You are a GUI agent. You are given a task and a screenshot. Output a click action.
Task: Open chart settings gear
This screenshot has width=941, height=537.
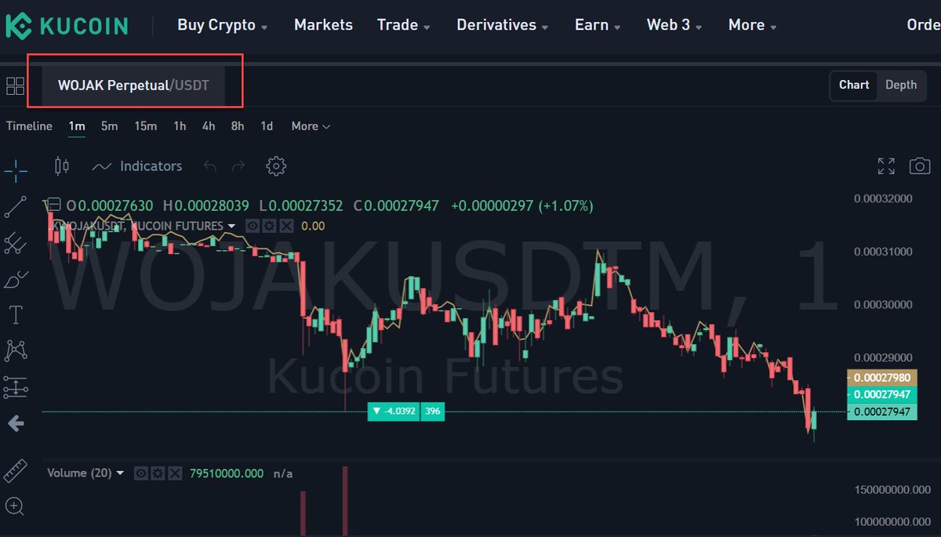(x=276, y=166)
